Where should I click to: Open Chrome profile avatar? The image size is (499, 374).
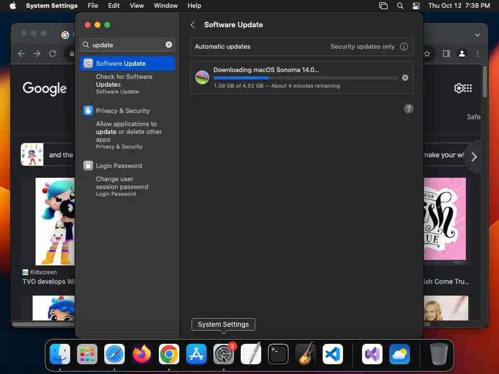[462, 54]
